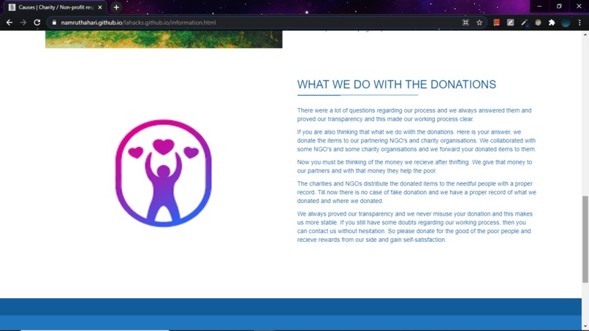Open the QR code icon in address bar
This screenshot has width=589, height=331.
coord(465,23)
